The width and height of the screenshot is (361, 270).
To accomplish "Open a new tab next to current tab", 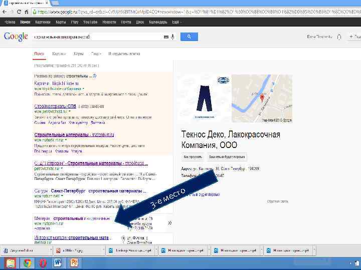I will coord(55,3).
